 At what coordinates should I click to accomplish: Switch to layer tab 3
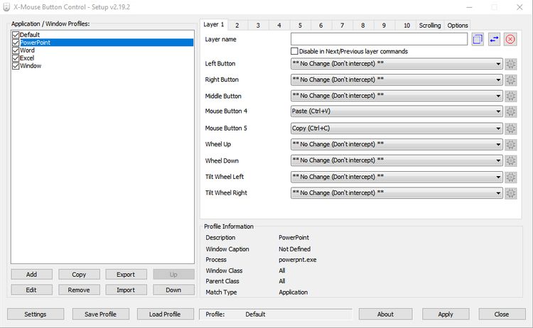click(x=258, y=26)
